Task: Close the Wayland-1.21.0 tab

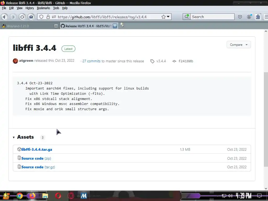Action: (56, 26)
